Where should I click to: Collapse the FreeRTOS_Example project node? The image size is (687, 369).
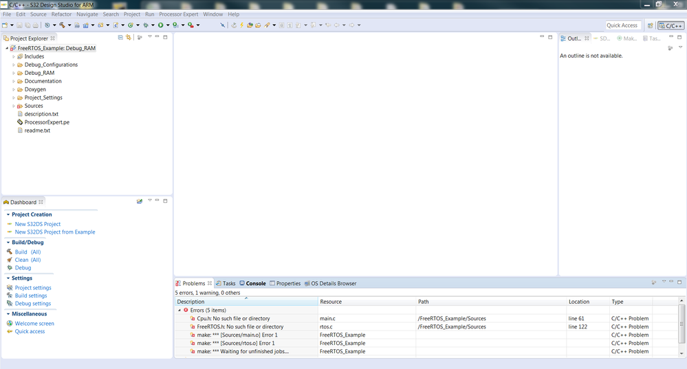coord(7,48)
